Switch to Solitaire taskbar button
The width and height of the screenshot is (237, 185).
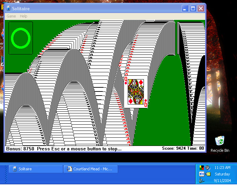[x=35, y=169]
